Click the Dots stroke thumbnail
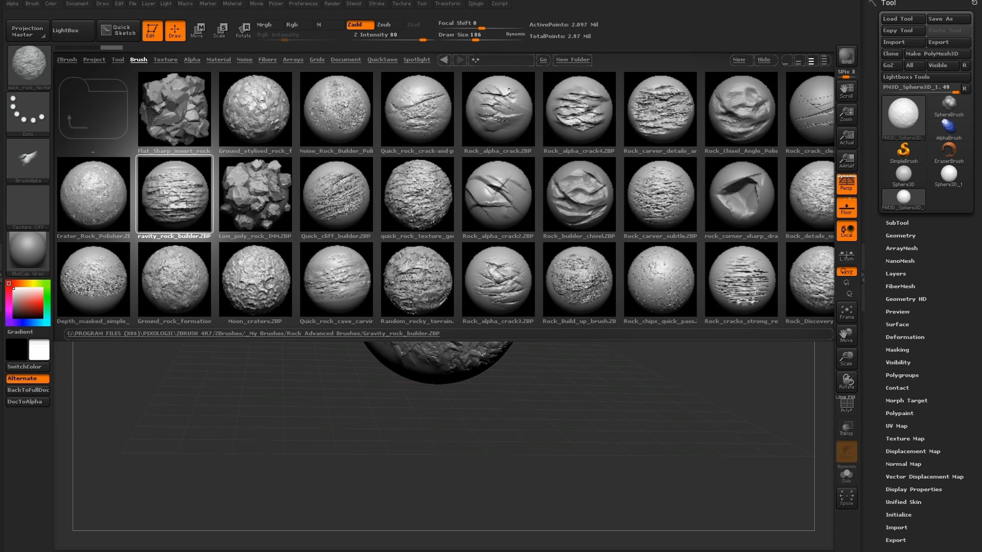This screenshot has width=982, height=552. click(x=28, y=114)
